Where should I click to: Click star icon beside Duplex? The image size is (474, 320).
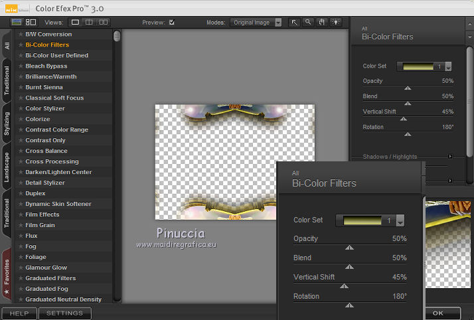click(21, 193)
